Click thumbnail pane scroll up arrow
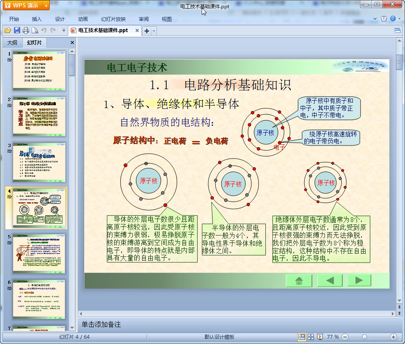The height and width of the screenshot is (344, 405). [72, 51]
